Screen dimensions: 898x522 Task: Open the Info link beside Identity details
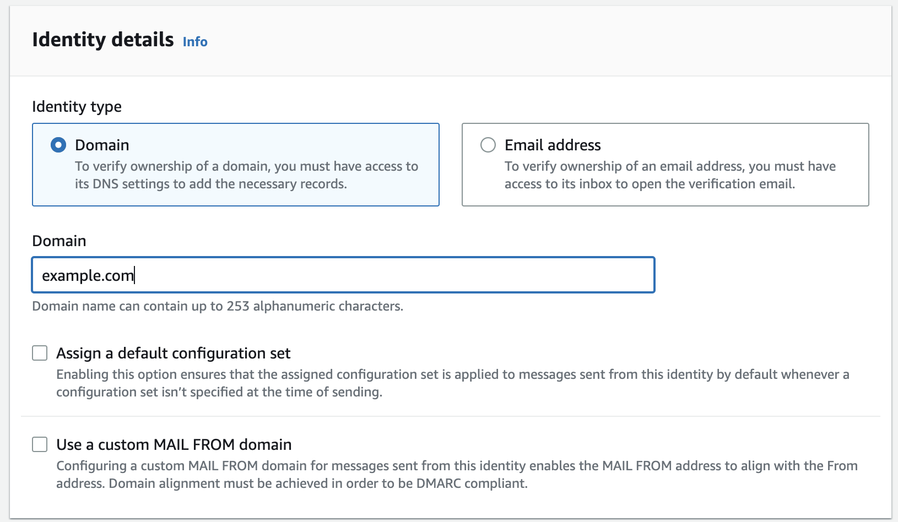(194, 41)
